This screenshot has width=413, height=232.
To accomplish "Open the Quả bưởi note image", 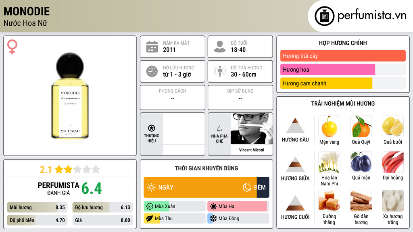I will click(393, 126).
